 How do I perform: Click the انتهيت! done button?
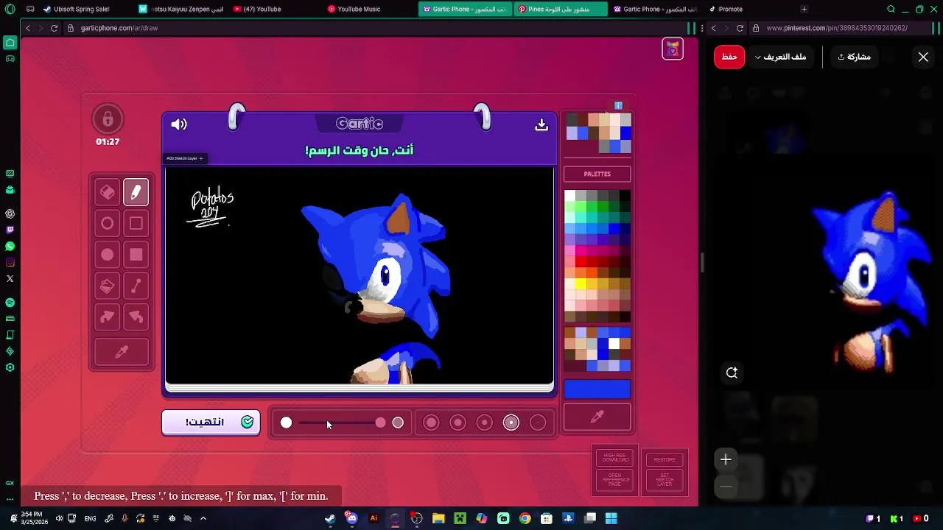coord(211,423)
